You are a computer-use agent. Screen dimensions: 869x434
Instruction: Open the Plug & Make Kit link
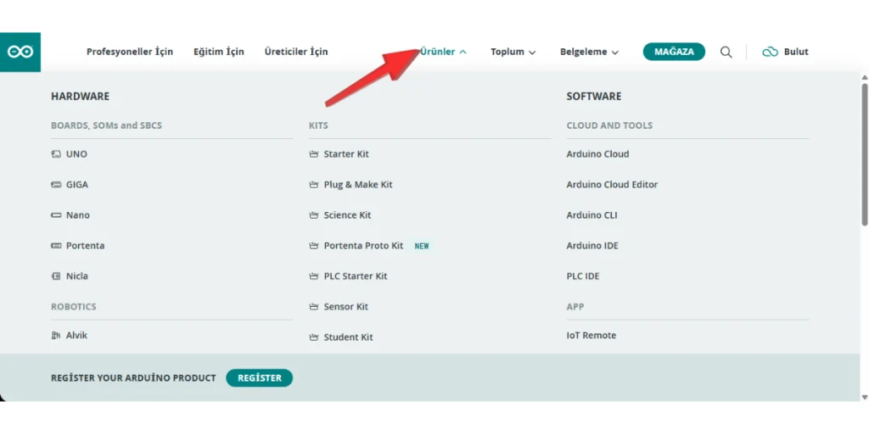coord(358,185)
